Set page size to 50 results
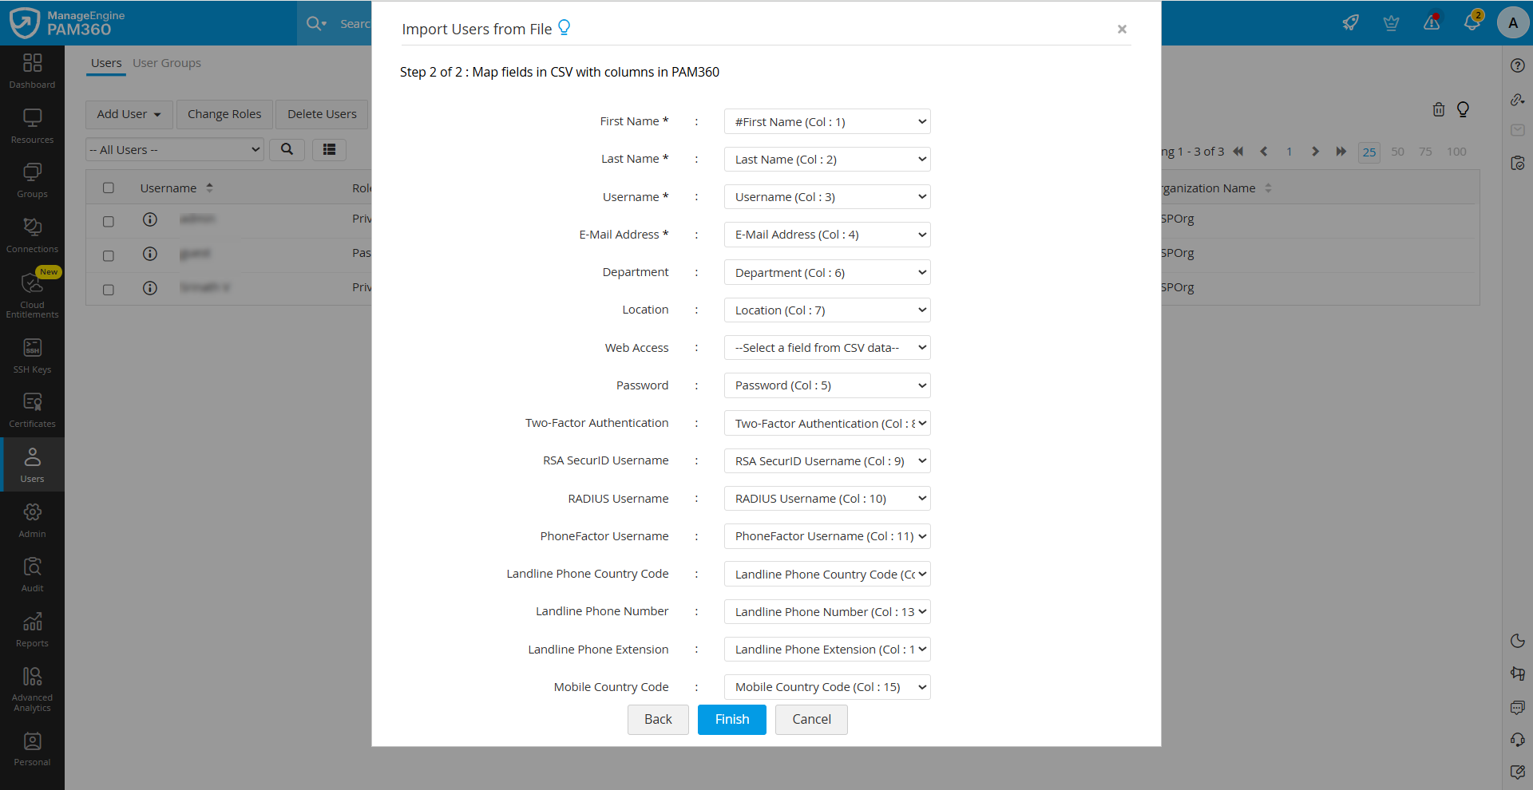 (1397, 151)
